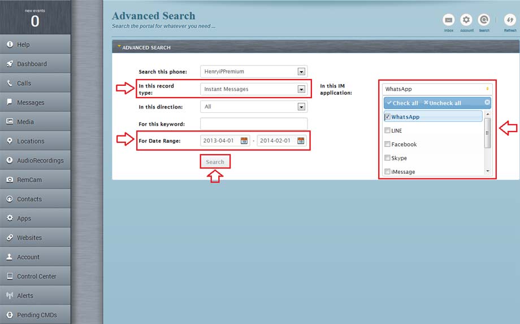Image resolution: width=520 pixels, height=324 pixels.
Task: Close the IM application checklist popup
Action: tap(487, 102)
